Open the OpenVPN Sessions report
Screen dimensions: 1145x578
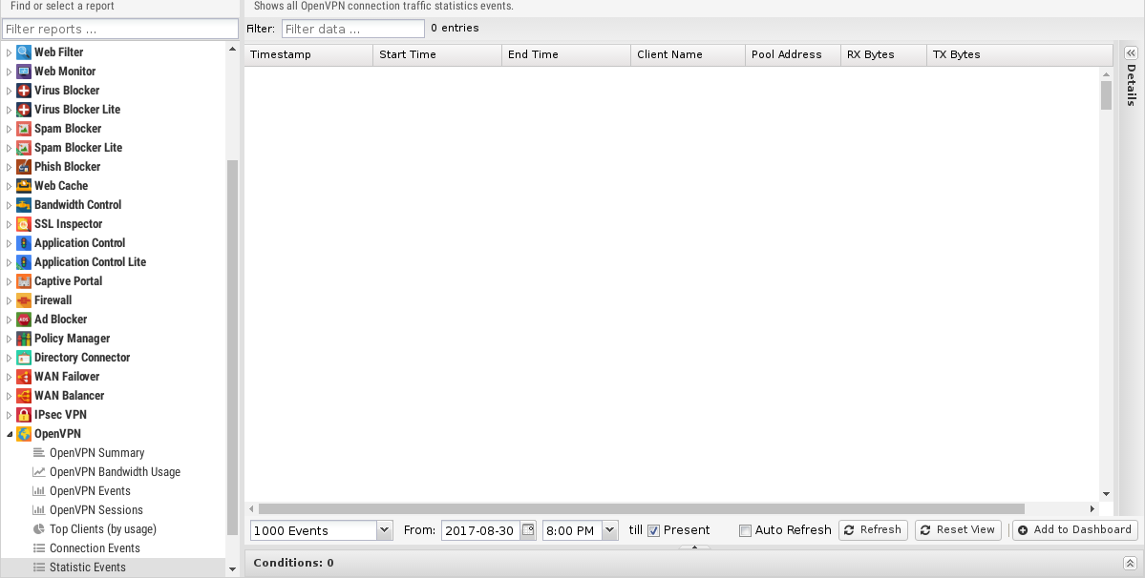coord(95,510)
